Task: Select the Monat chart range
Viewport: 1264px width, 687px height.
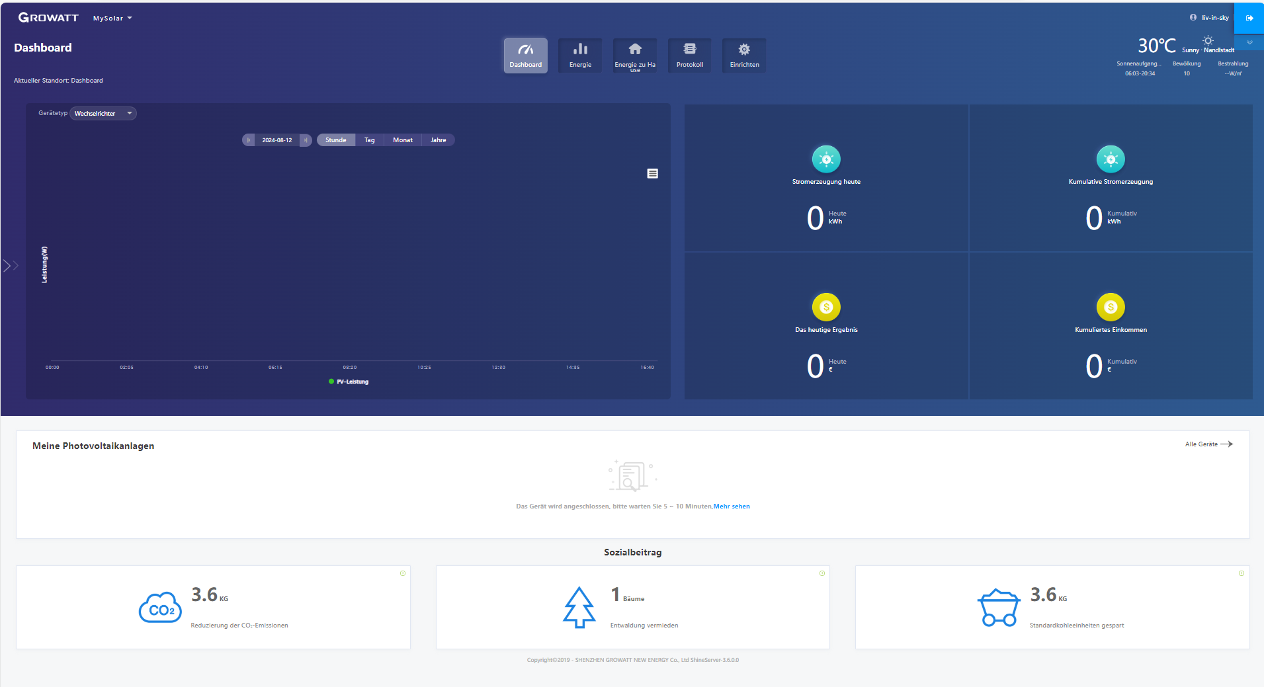Action: pyautogui.click(x=403, y=140)
